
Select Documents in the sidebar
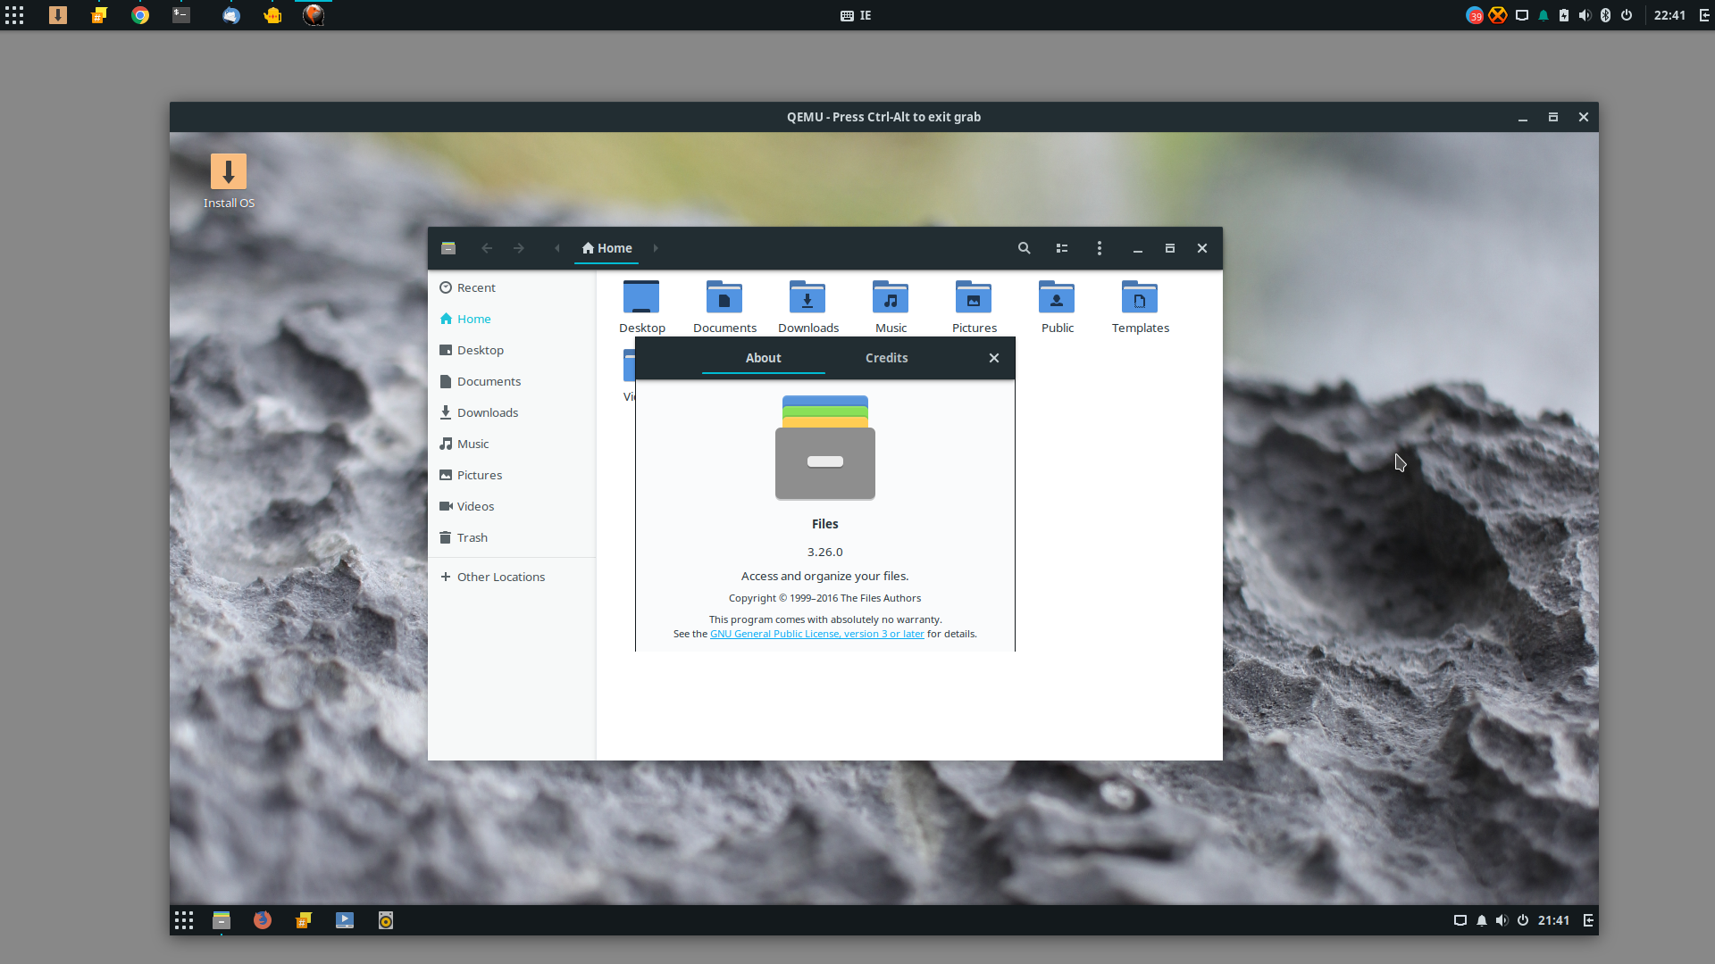[x=512, y=381]
